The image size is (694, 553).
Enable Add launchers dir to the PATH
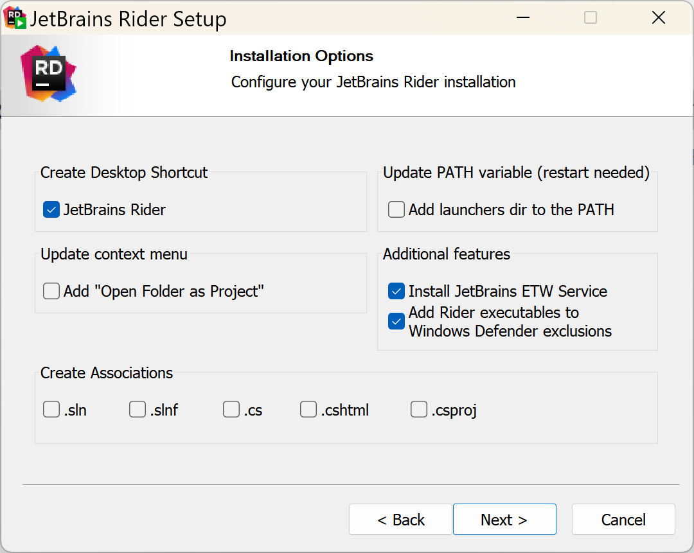click(x=396, y=209)
